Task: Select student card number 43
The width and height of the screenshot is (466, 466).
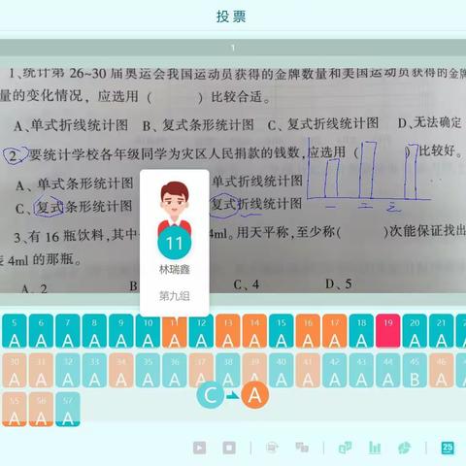Action: pos(361,370)
